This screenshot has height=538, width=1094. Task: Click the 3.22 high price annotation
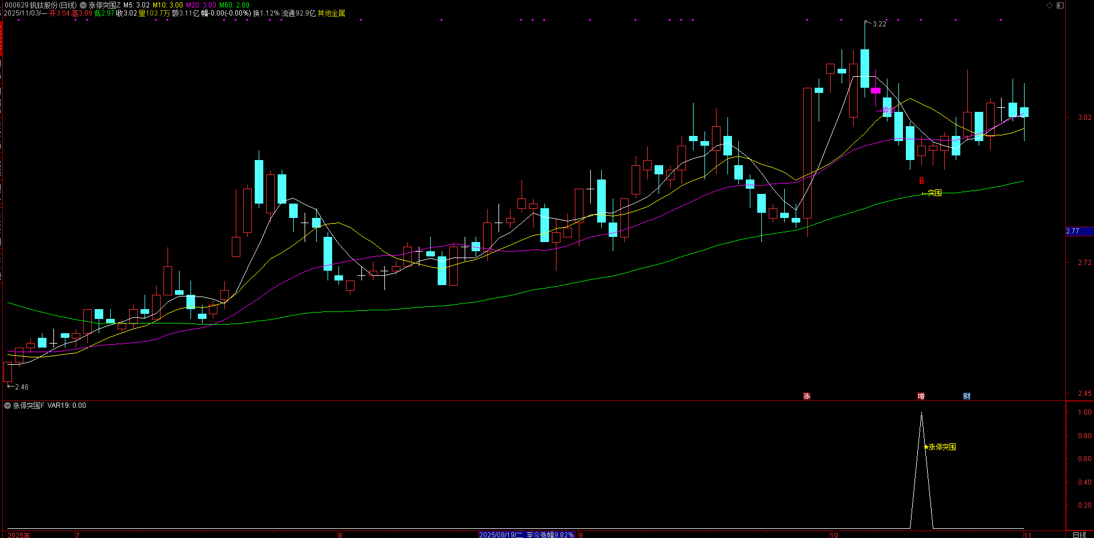[x=879, y=24]
